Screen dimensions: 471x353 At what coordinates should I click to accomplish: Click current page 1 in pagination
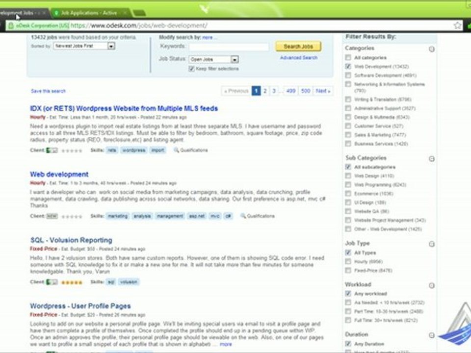tap(256, 91)
